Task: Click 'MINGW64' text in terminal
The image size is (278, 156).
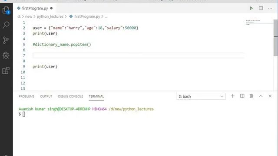Action: pos(99,109)
